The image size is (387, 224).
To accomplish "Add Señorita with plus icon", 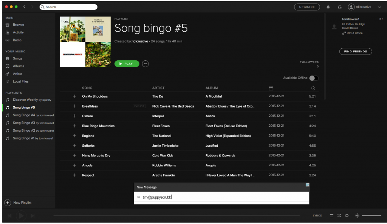I will [74, 146].
